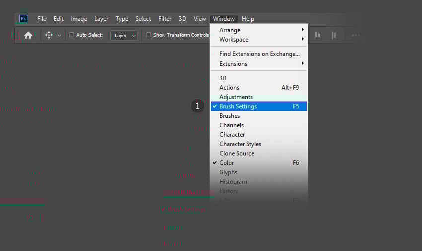Open the Move tool preset chevron
Image resolution: width=422 pixels, height=251 pixels.
point(59,36)
